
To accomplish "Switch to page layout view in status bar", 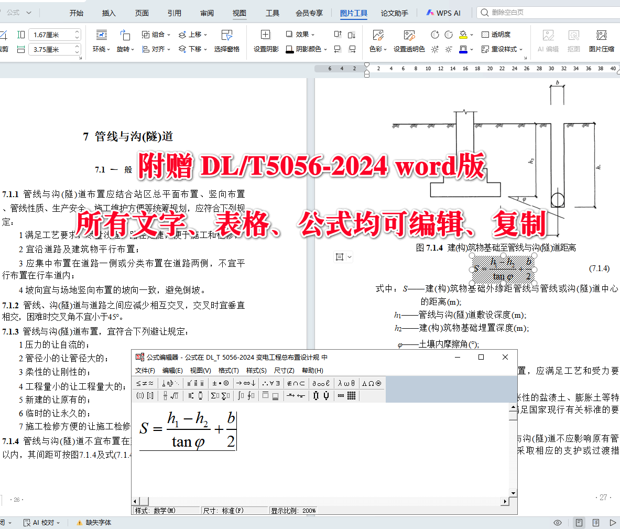I will (579, 523).
